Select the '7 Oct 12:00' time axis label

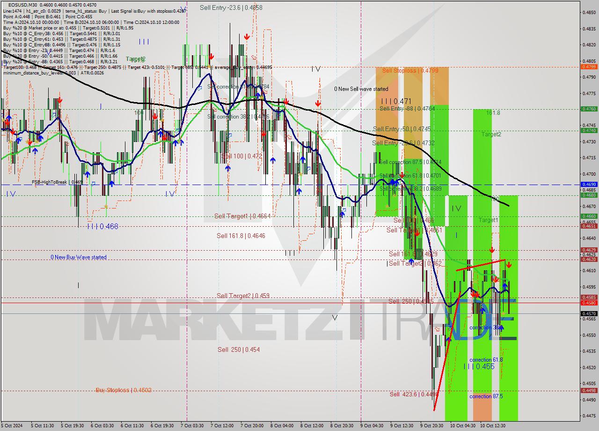(x=222, y=425)
